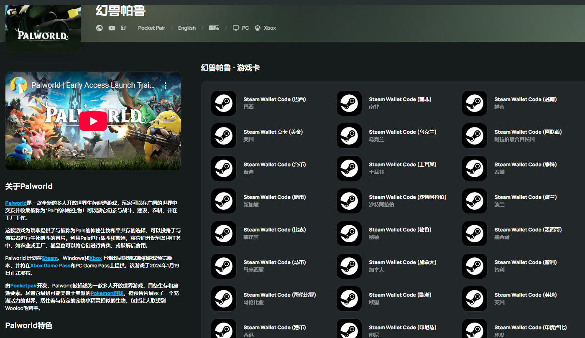
Task: Click the Pocket Pair publisher label in header
Action: tap(151, 28)
